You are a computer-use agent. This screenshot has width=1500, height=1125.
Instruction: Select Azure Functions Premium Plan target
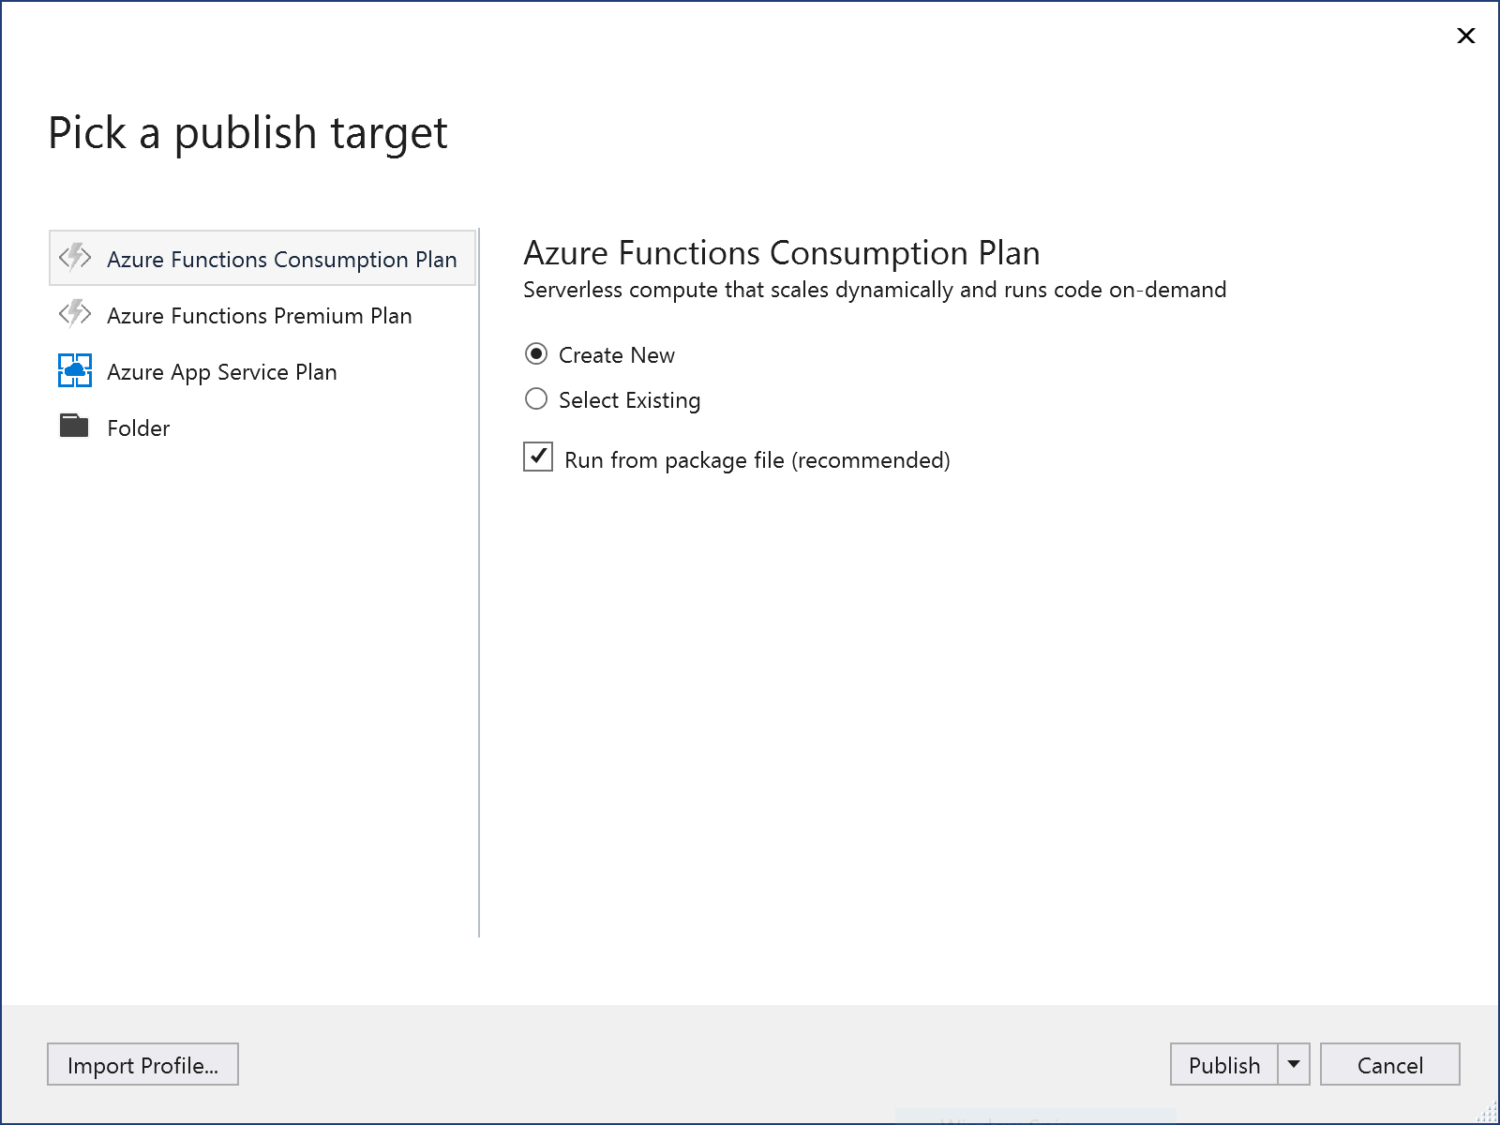pos(262,315)
